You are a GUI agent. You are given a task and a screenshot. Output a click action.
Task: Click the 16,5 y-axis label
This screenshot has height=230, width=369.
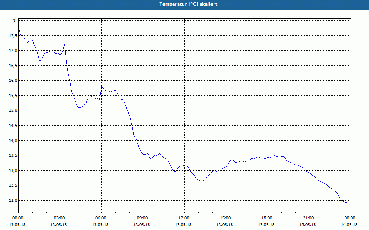(13, 65)
